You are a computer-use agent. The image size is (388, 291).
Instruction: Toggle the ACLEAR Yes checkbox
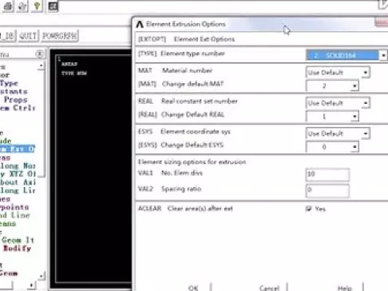[x=308, y=209]
